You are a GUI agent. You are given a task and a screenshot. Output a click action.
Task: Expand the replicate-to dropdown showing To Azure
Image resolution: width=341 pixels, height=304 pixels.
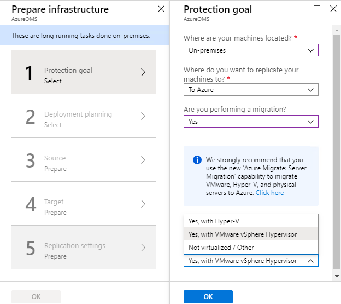251,90
